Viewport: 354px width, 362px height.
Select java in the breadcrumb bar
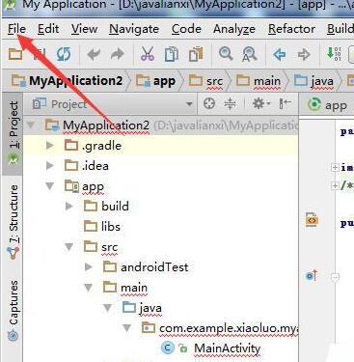coord(313,80)
